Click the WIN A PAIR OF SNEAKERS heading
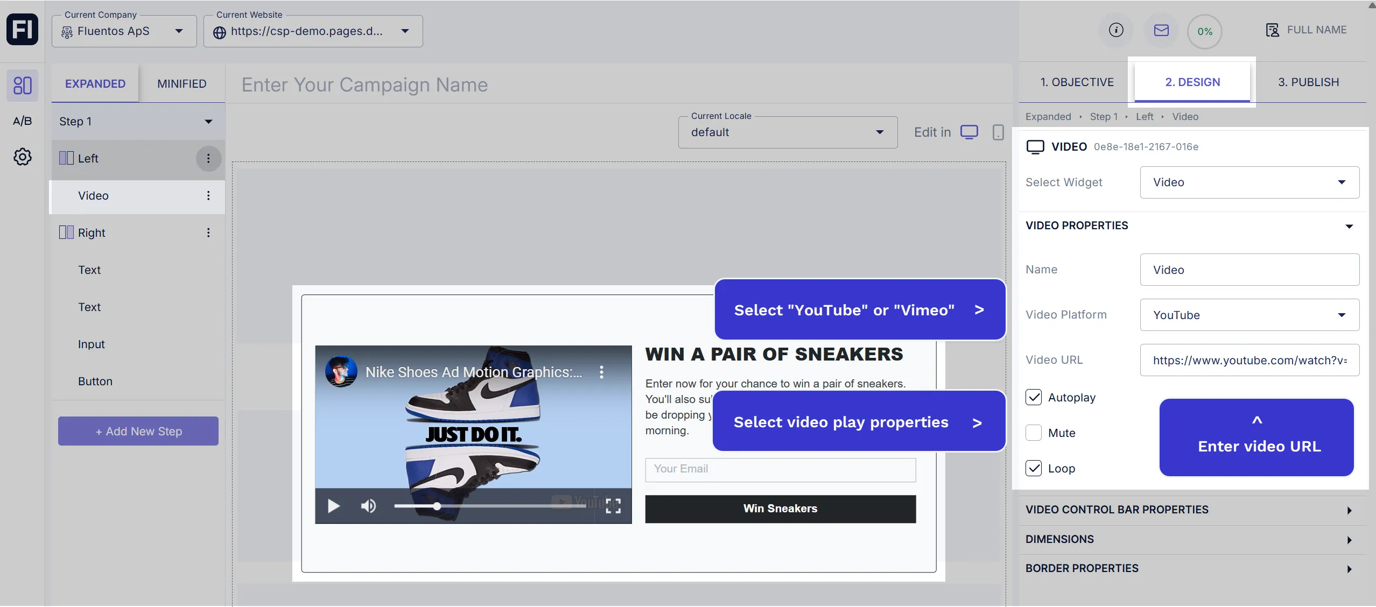The height and width of the screenshot is (607, 1376). click(x=774, y=354)
